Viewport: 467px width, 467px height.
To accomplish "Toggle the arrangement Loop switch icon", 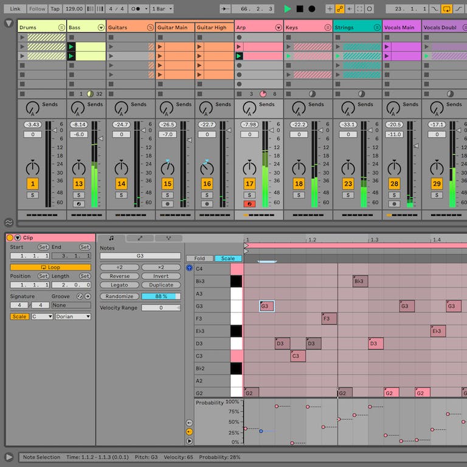I will (446, 9).
